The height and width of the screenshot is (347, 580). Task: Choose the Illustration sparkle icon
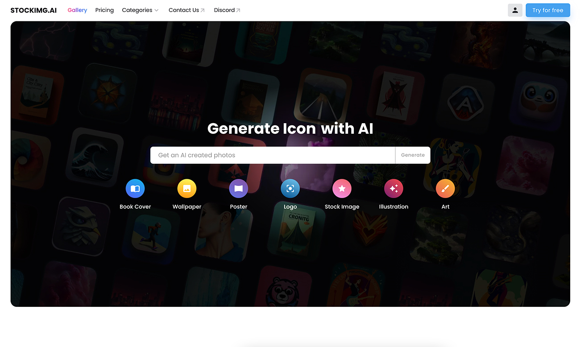tap(394, 189)
